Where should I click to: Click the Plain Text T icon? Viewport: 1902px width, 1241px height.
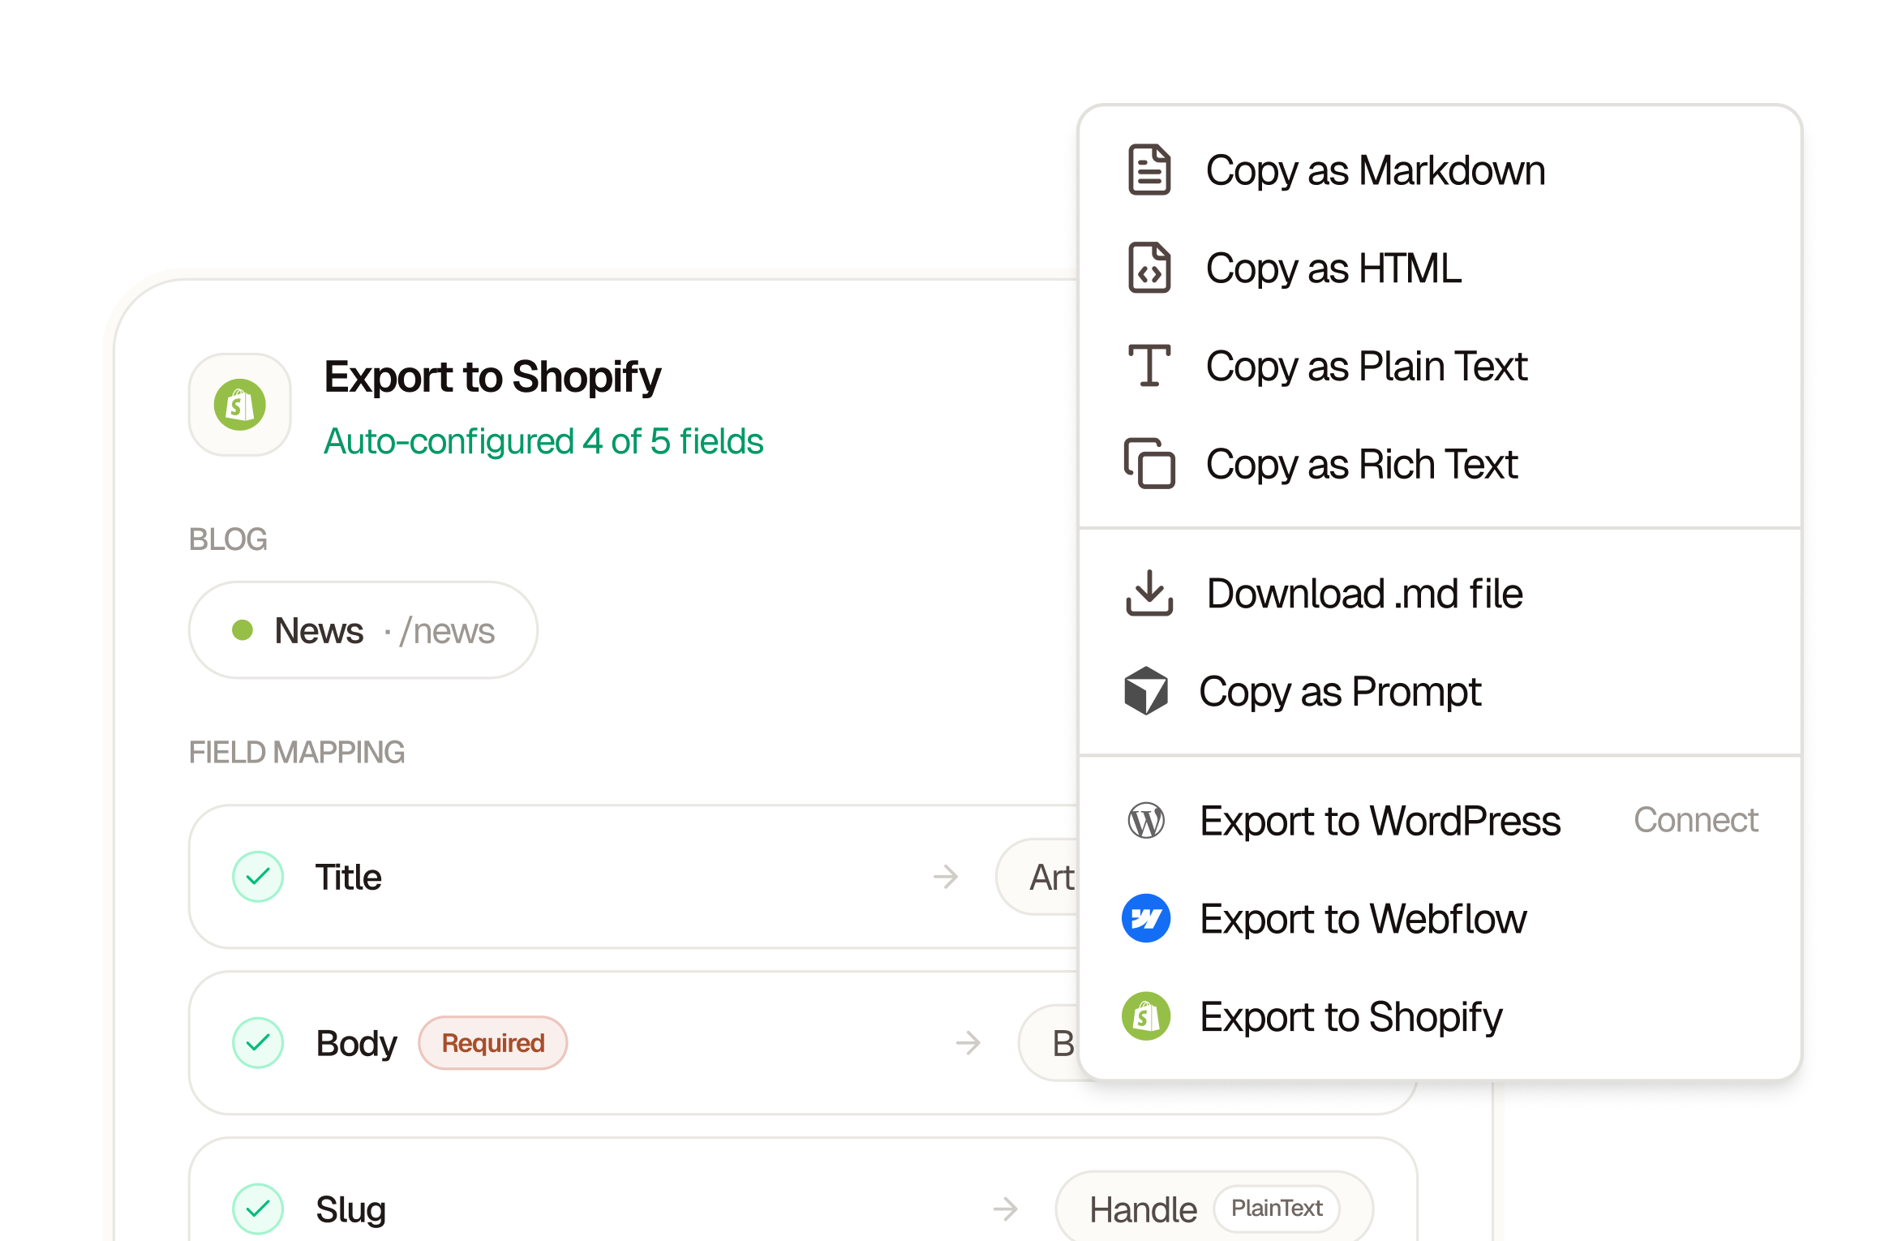pos(1149,366)
